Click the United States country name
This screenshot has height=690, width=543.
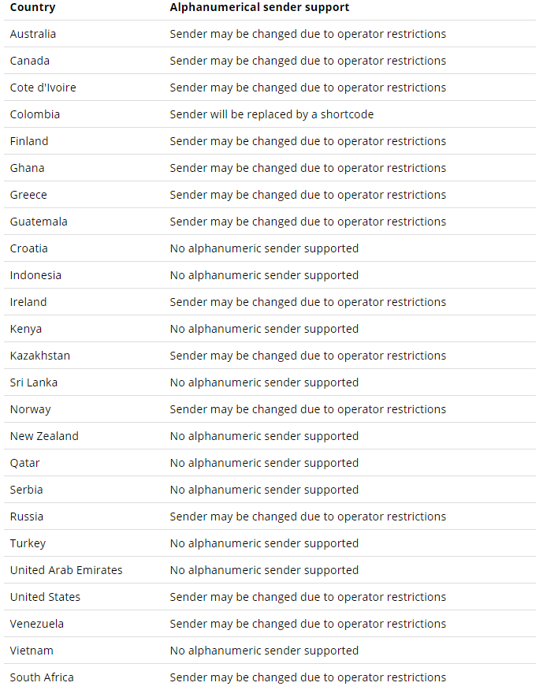point(45,597)
